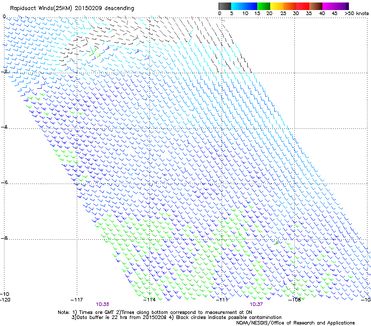Click the orange 25-30 knots legend swatch
Viewport: 371px width, 326px height.
coord(290,6)
